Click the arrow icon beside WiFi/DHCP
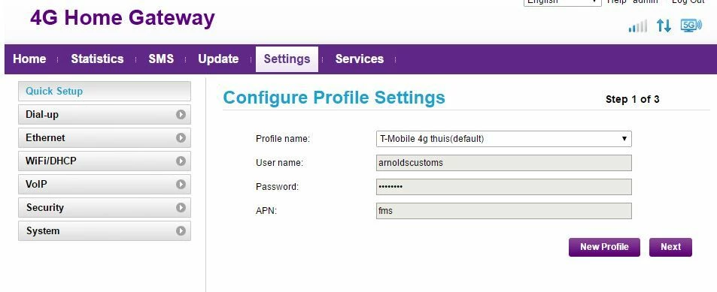 (x=181, y=161)
